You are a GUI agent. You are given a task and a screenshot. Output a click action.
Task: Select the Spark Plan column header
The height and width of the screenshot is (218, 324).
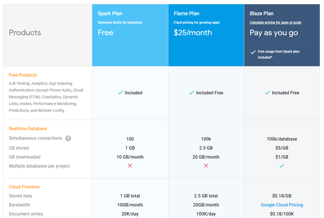point(109,13)
